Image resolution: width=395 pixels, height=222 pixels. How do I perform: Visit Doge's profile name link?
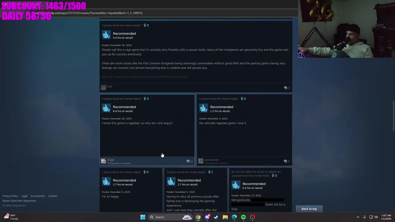coord(110,160)
